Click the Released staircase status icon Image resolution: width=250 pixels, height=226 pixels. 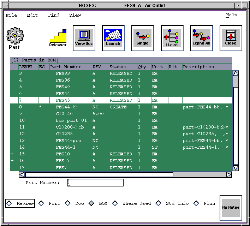click(x=58, y=38)
